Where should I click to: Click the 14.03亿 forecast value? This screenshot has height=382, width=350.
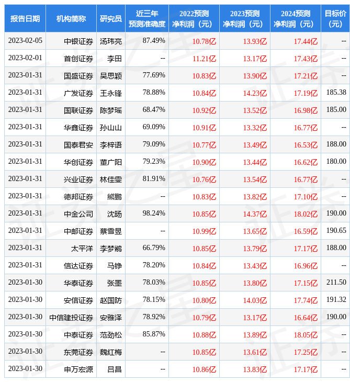[x=255, y=301]
